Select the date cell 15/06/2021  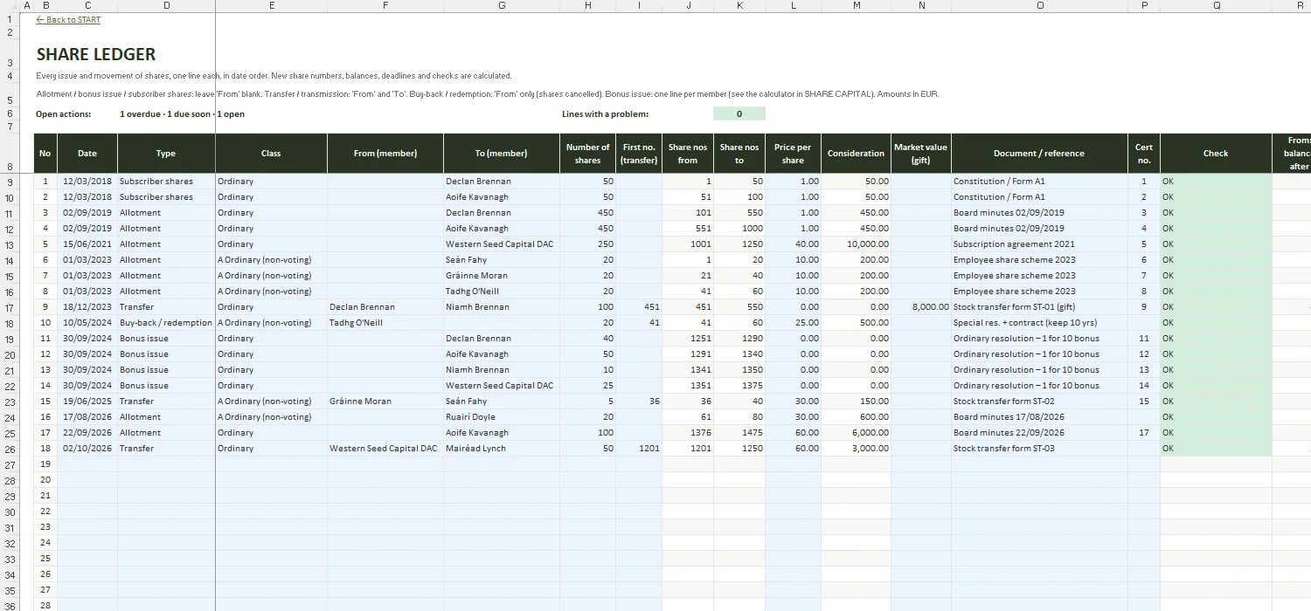87,244
